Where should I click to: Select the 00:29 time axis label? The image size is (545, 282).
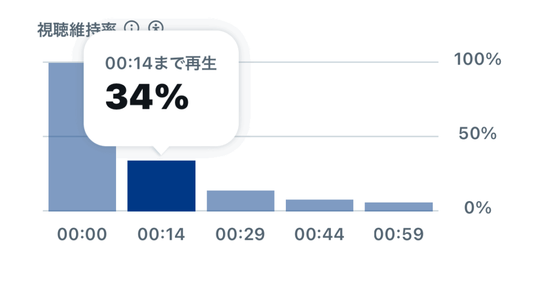pyautogui.click(x=240, y=235)
